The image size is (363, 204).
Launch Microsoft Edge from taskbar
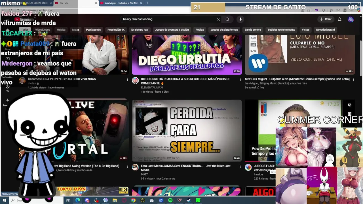coord(77,200)
